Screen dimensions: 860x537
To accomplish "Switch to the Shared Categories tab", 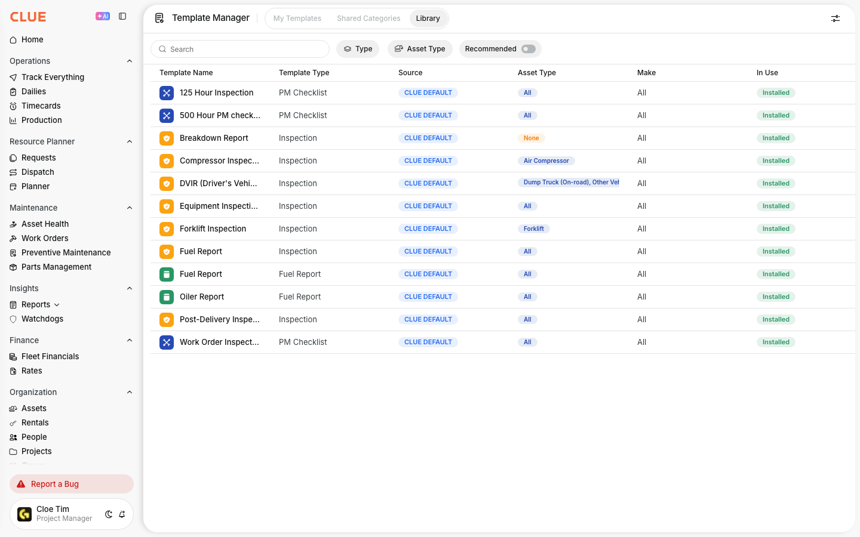I will coord(368,18).
